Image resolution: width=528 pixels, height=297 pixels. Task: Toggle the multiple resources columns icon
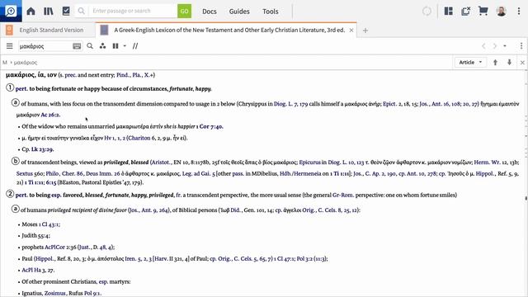(x=115, y=46)
